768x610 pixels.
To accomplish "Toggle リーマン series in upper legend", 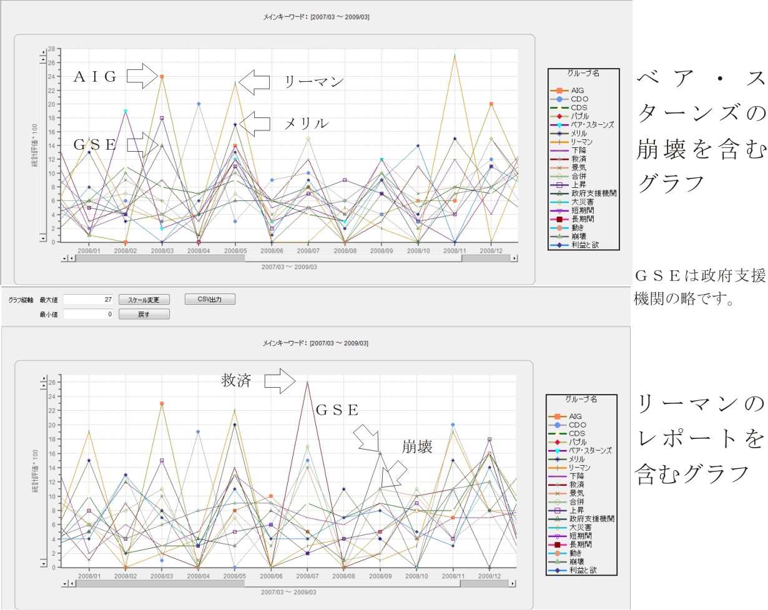I will (x=582, y=142).
